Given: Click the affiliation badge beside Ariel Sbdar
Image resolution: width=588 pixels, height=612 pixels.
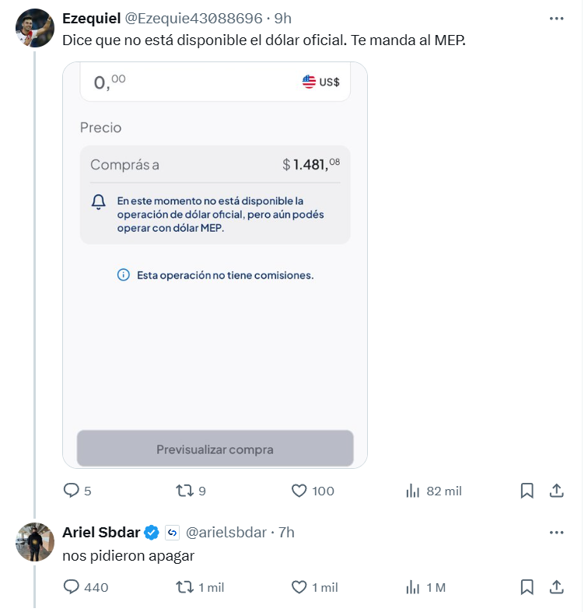Looking at the screenshot, I should (x=173, y=533).
